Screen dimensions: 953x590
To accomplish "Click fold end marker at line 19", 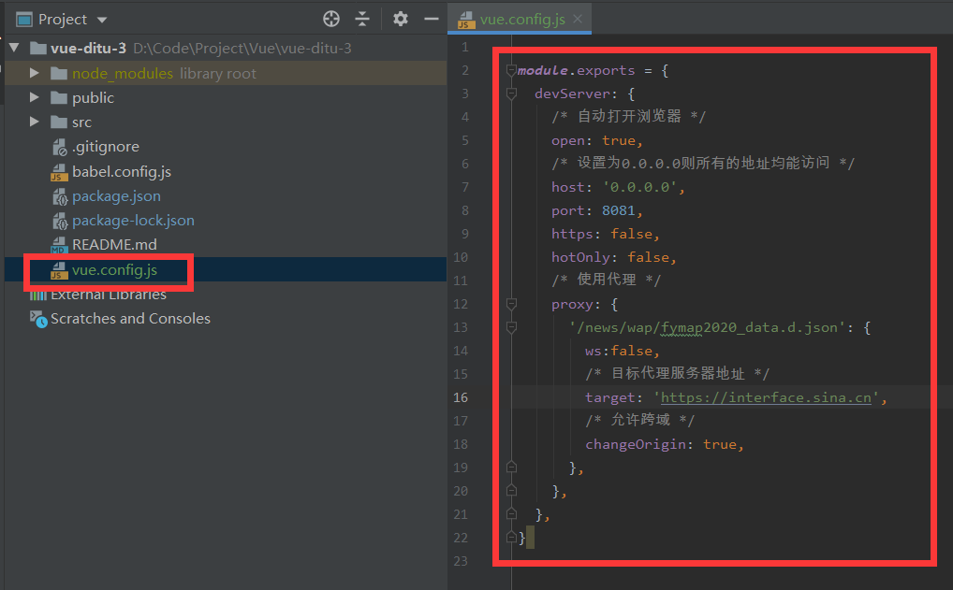I will pyautogui.click(x=511, y=468).
